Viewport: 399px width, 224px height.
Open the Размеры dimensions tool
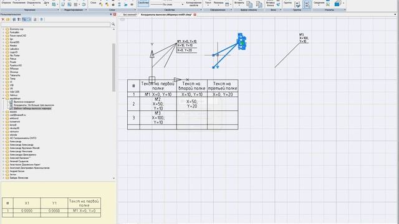coord(218,2)
